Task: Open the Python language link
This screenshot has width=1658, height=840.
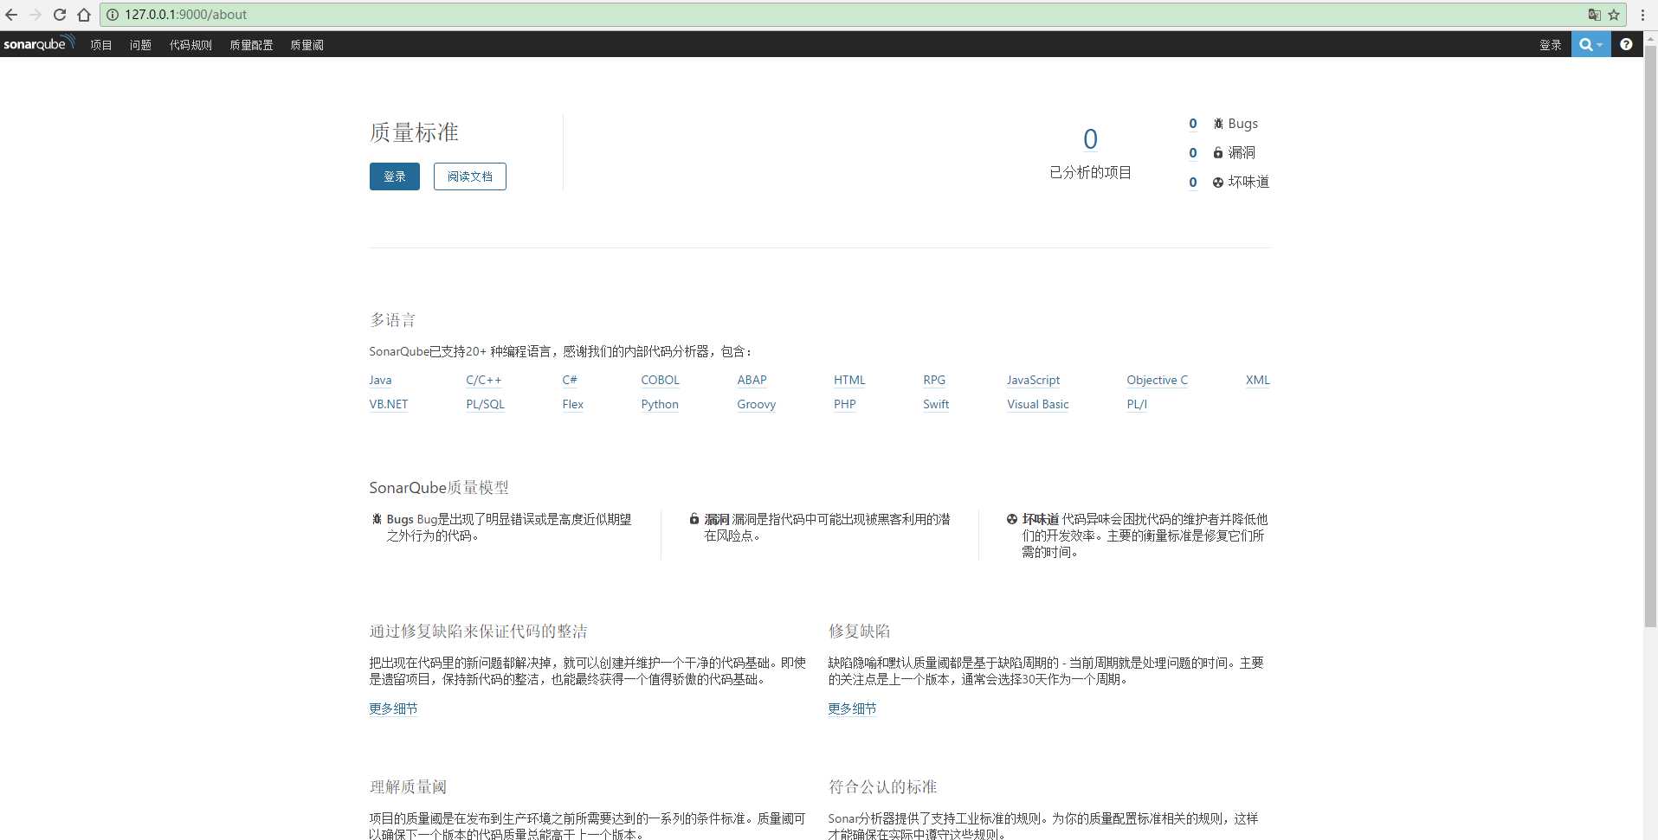Action: coord(660,404)
